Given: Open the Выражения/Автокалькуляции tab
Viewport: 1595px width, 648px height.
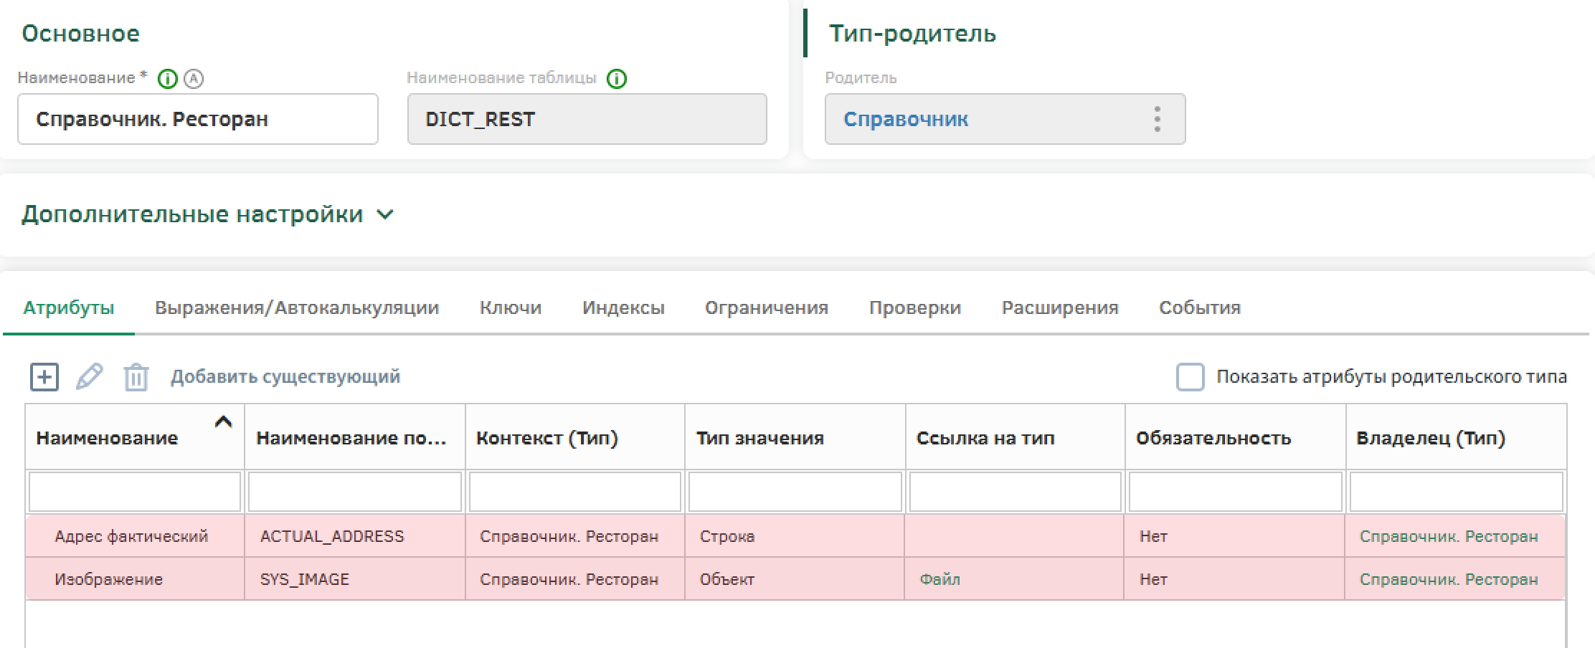Looking at the screenshot, I should point(296,308).
